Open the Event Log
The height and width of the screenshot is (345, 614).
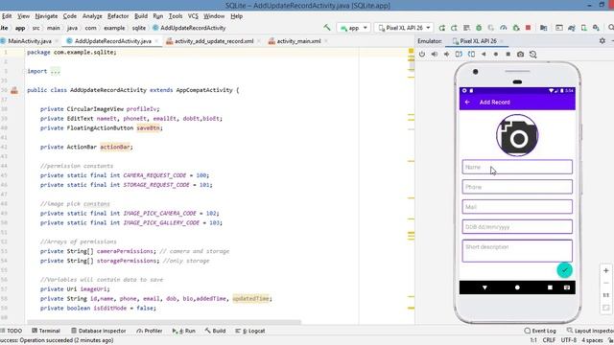click(540, 331)
